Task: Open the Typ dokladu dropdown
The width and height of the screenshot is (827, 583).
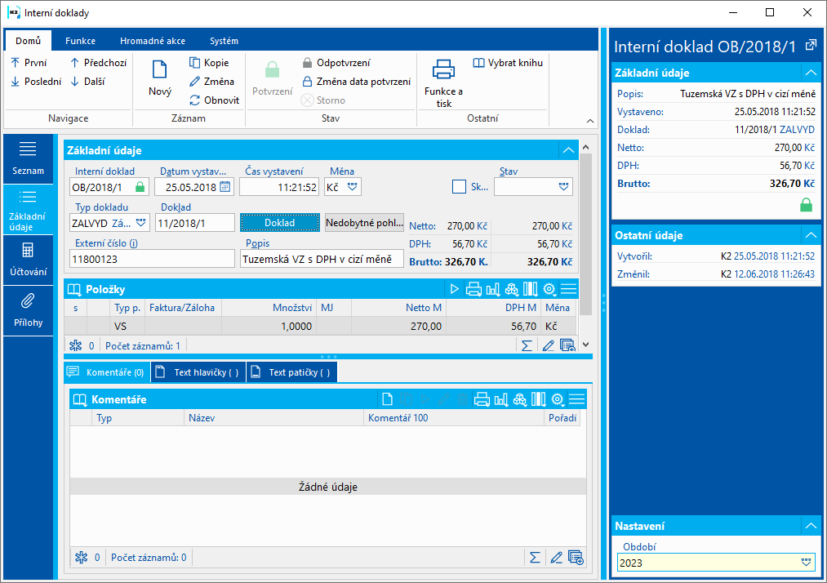Action: (140, 223)
